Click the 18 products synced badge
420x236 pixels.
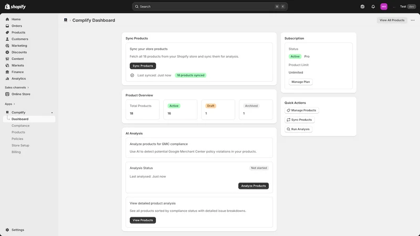[191, 76]
